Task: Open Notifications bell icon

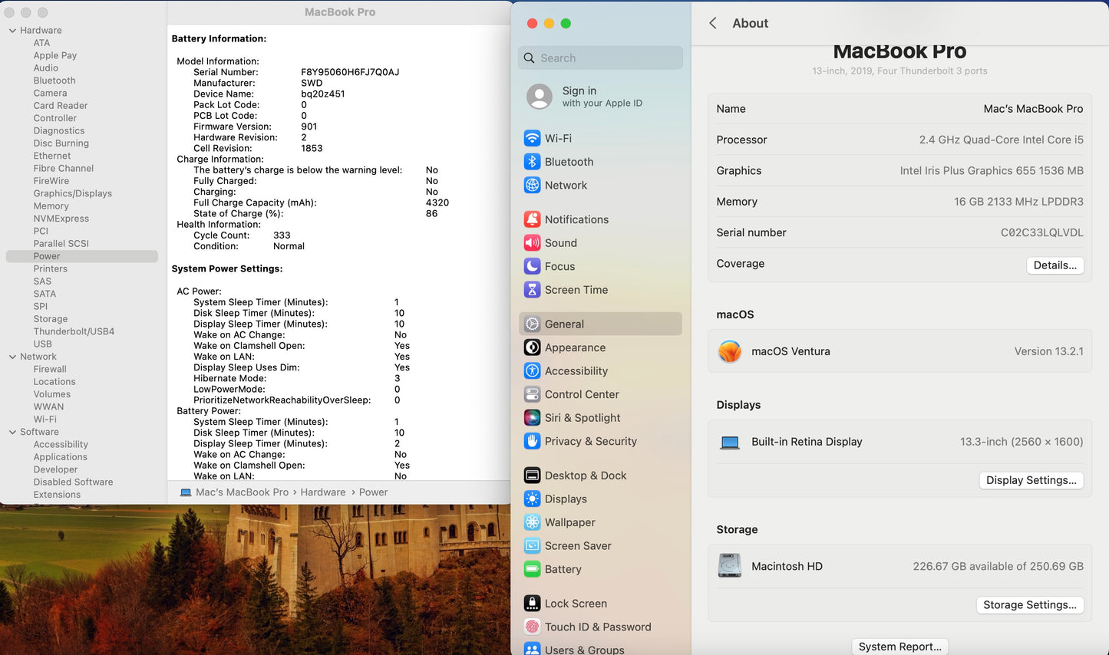Action: pyautogui.click(x=532, y=219)
